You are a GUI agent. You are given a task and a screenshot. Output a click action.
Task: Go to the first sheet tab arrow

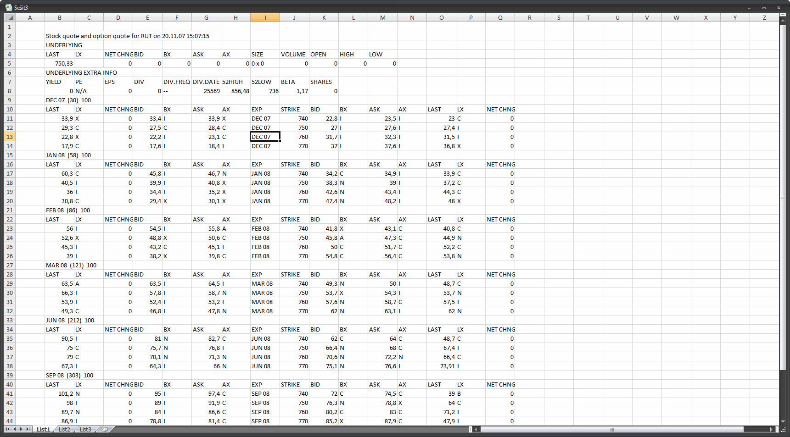[x=8, y=429]
